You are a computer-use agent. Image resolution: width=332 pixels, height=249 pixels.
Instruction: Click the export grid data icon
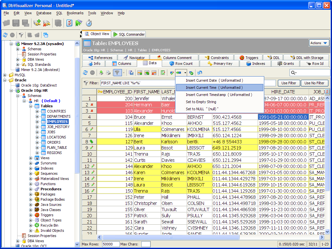pos(101,73)
